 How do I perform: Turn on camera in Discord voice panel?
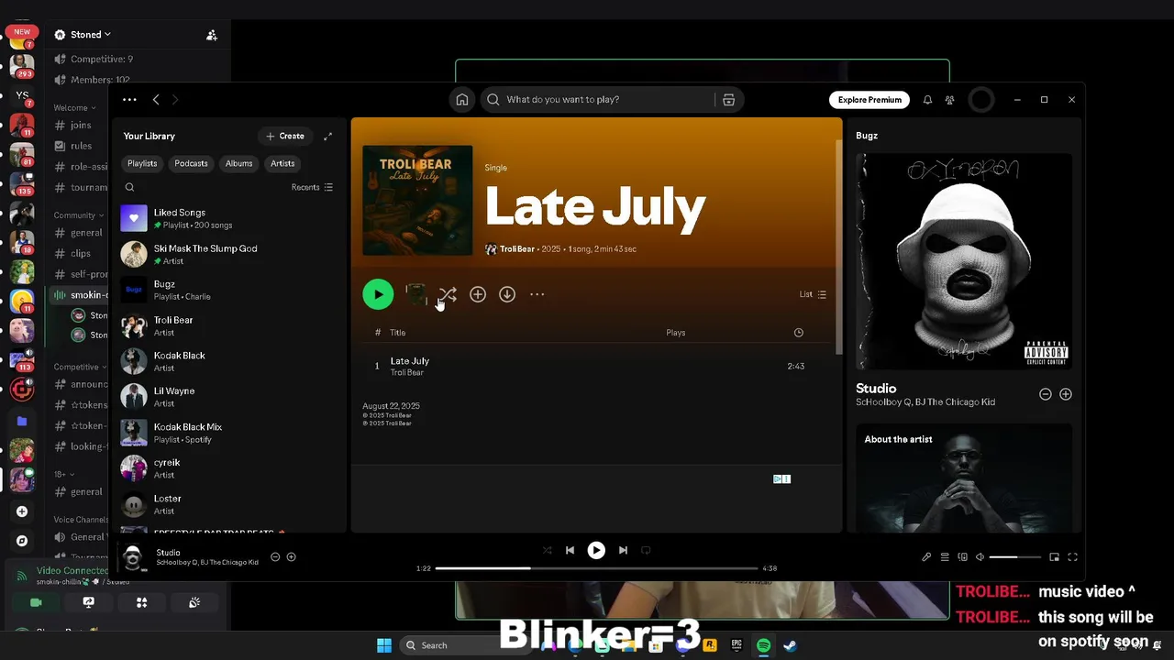(37, 602)
